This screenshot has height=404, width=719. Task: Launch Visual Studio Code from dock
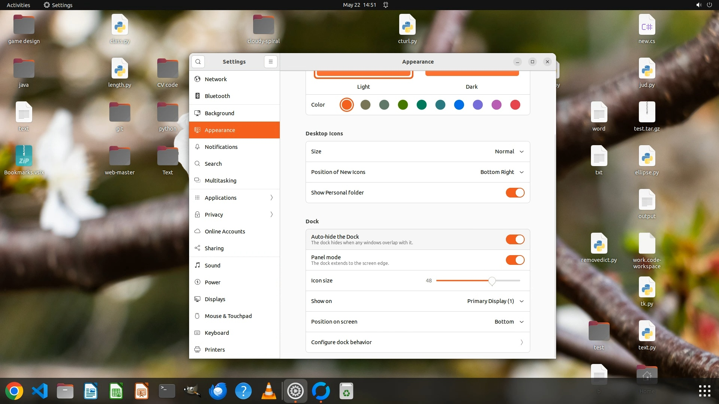(40, 391)
